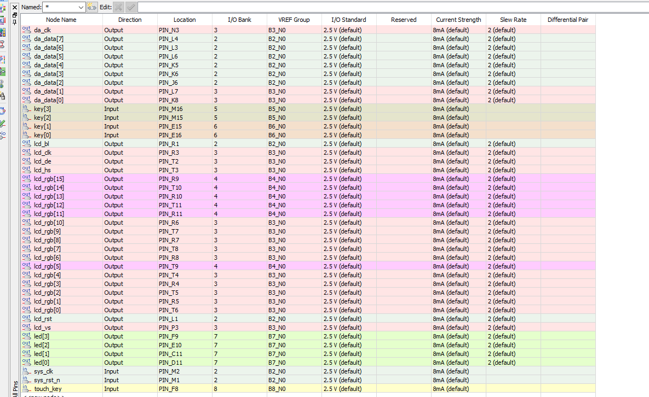
Task: Select the PIN_N3 location cell
Action: tap(185, 30)
